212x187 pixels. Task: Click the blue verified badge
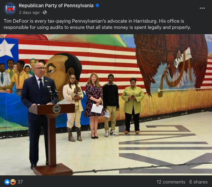[97, 6]
